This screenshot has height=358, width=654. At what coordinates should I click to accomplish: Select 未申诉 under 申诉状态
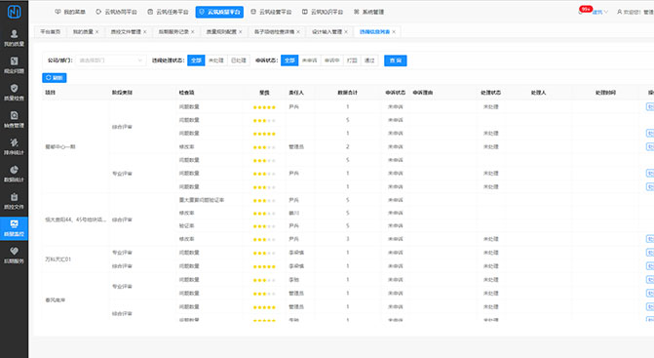tap(310, 60)
